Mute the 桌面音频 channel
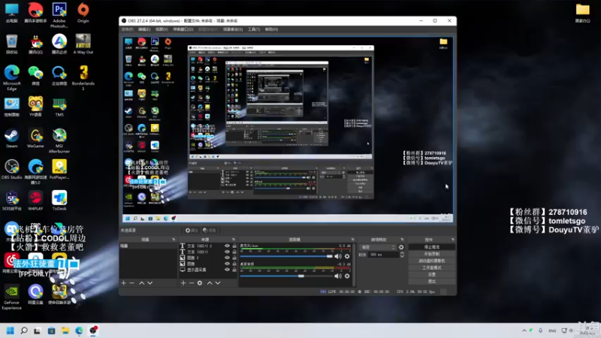601x338 pixels. [337, 276]
